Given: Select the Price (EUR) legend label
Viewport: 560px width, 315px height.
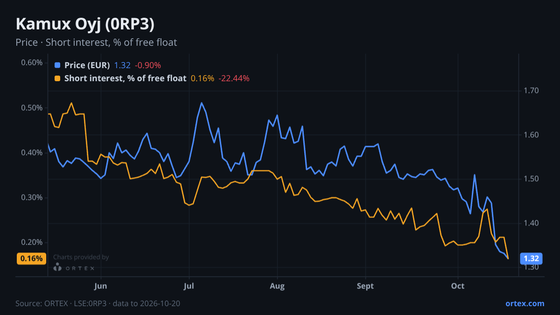Looking at the screenshot, I should pyautogui.click(x=87, y=65).
